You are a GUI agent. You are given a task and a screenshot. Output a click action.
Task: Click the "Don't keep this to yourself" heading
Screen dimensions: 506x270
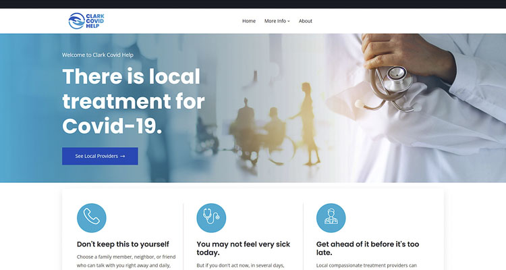(123, 244)
